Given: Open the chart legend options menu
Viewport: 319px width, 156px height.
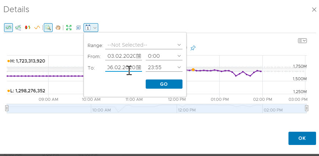Looking at the screenshot, I should (x=302, y=40).
